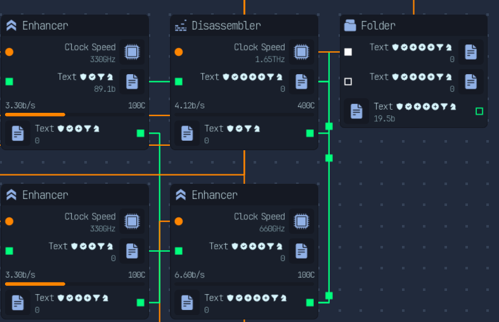This screenshot has height=322, width=499.
Task: Toggle the hollow white square port in Folder
Action: [x=348, y=82]
